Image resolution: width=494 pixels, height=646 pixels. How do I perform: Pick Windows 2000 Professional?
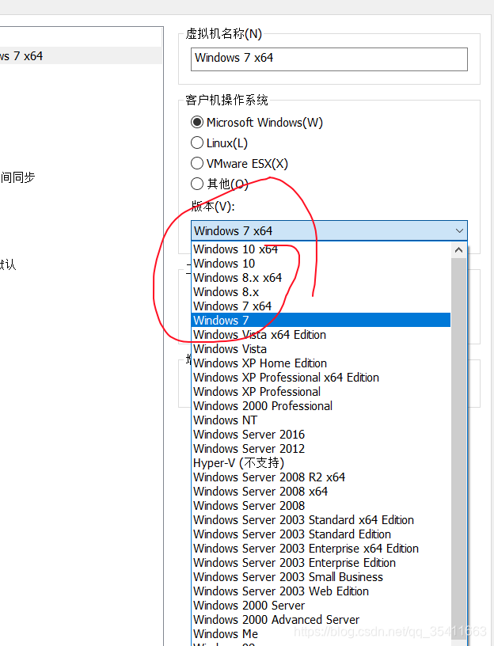(x=321, y=406)
